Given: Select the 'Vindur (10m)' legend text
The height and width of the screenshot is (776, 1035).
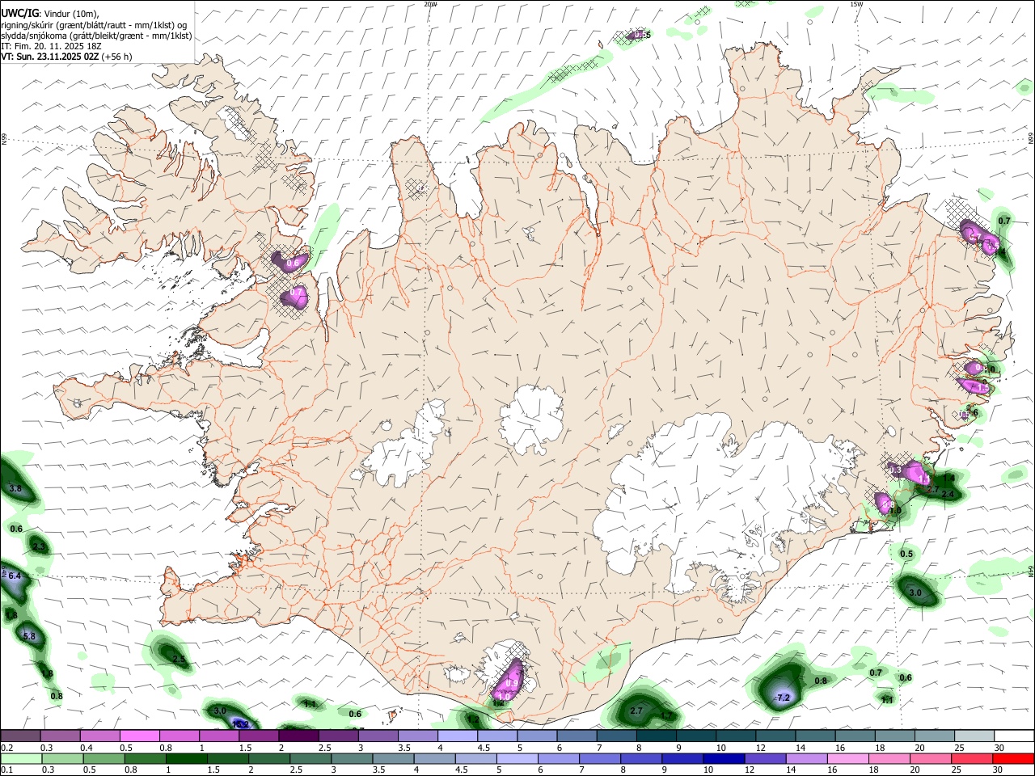Looking at the screenshot, I should tap(70, 14).
